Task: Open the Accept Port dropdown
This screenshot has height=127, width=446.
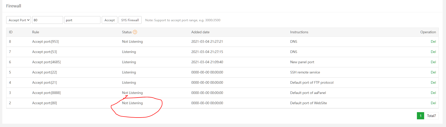Action: 19,20
